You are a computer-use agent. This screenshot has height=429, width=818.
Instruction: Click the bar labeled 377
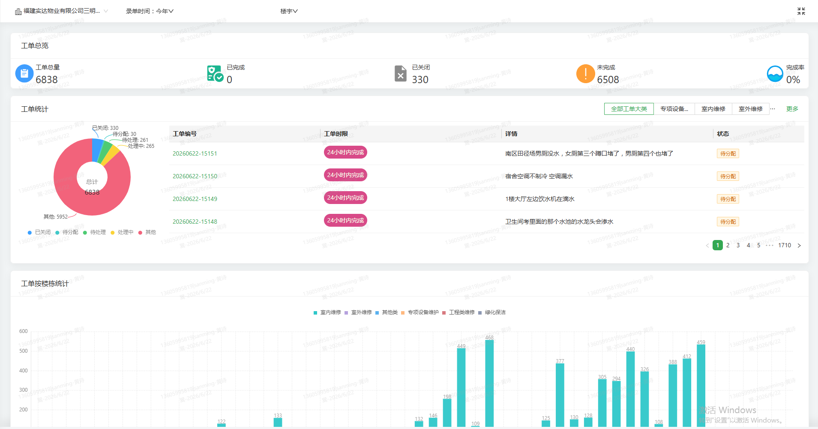[560, 395]
